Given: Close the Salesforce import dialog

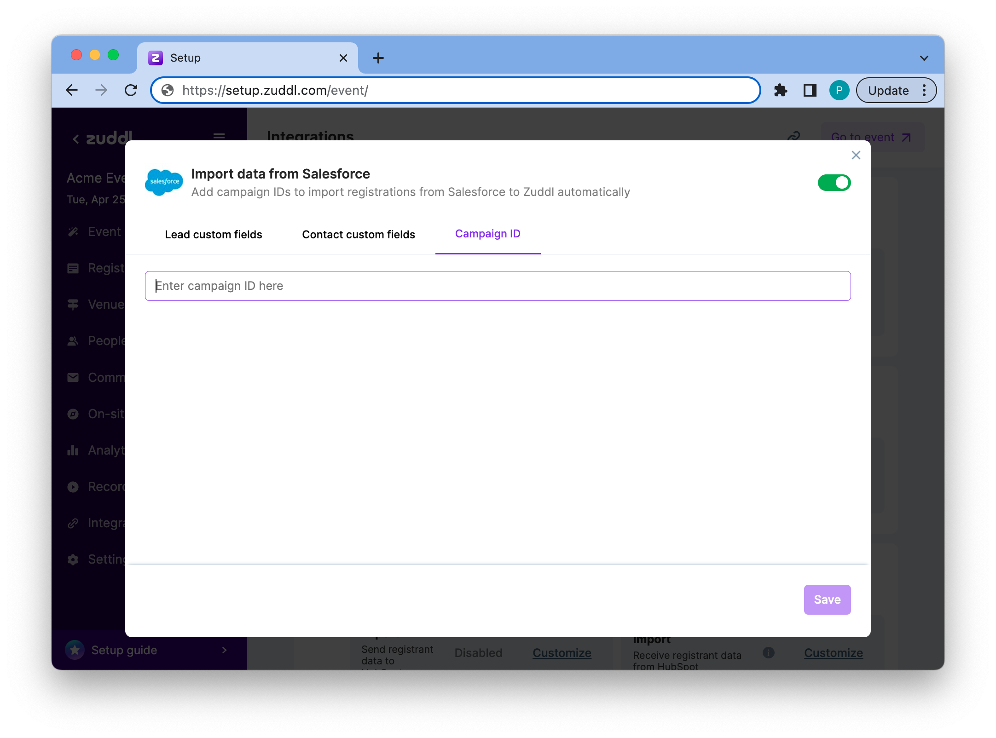Looking at the screenshot, I should [x=856, y=155].
